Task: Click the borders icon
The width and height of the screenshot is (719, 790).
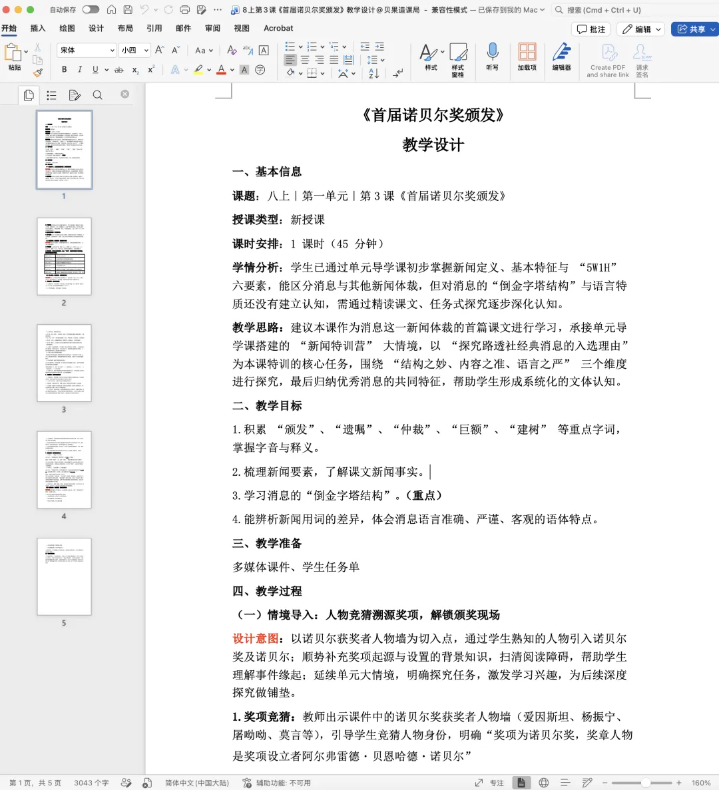Action: (x=312, y=74)
